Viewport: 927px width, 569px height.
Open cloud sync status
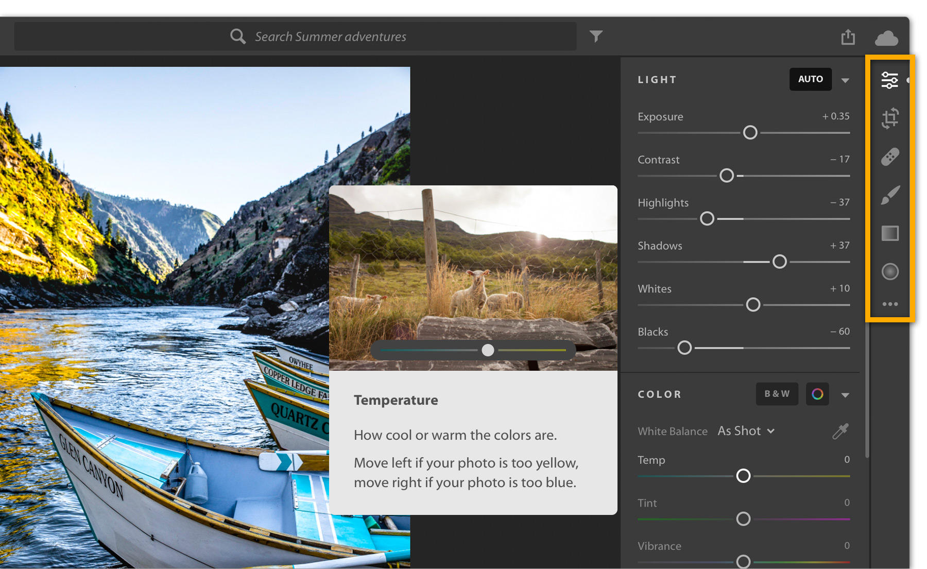(x=887, y=37)
